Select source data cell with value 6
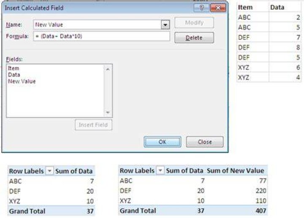Image resolution: width=304 pixels, height=218 pixels. (x=285, y=67)
